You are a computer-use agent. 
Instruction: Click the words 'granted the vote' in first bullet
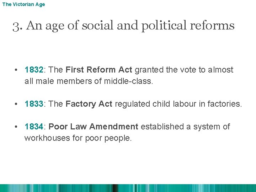pos(165,70)
